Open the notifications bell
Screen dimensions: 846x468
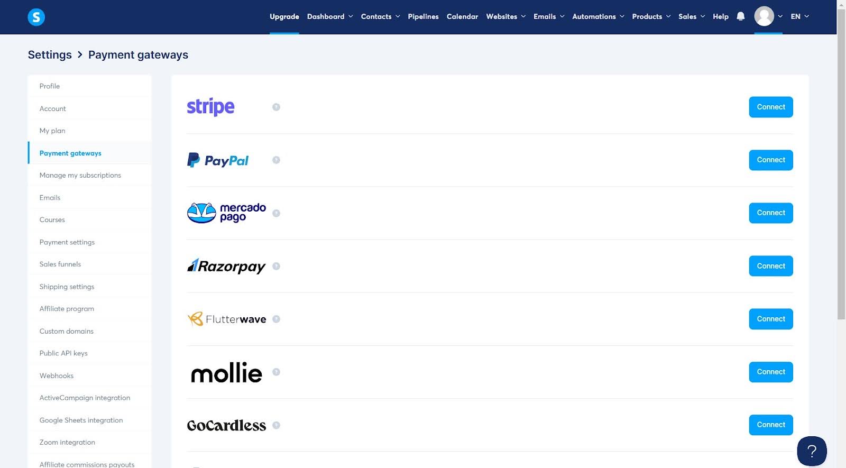741,16
